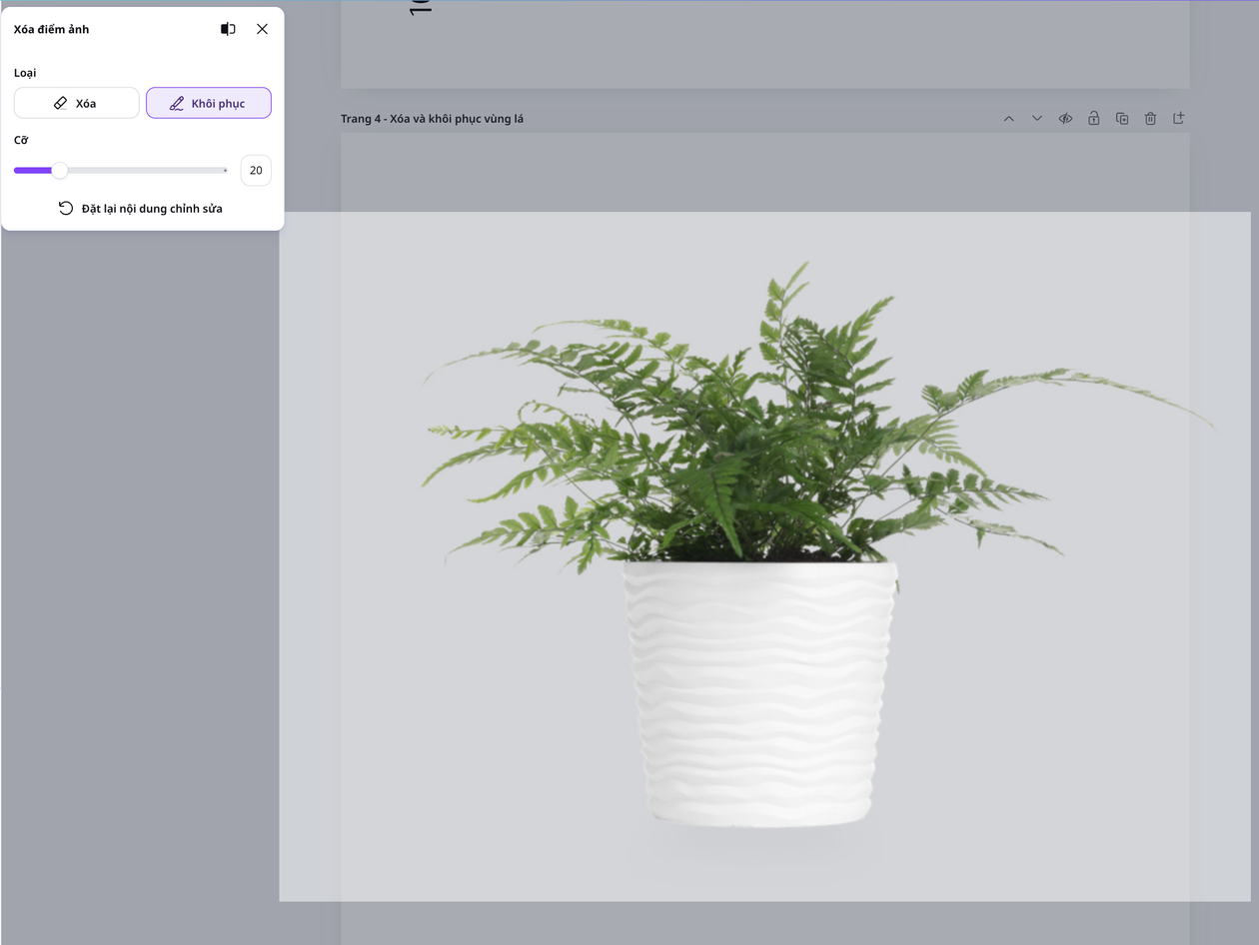Move page 4 down with the down chevron
Viewport: 1259px width, 945px height.
(x=1037, y=119)
